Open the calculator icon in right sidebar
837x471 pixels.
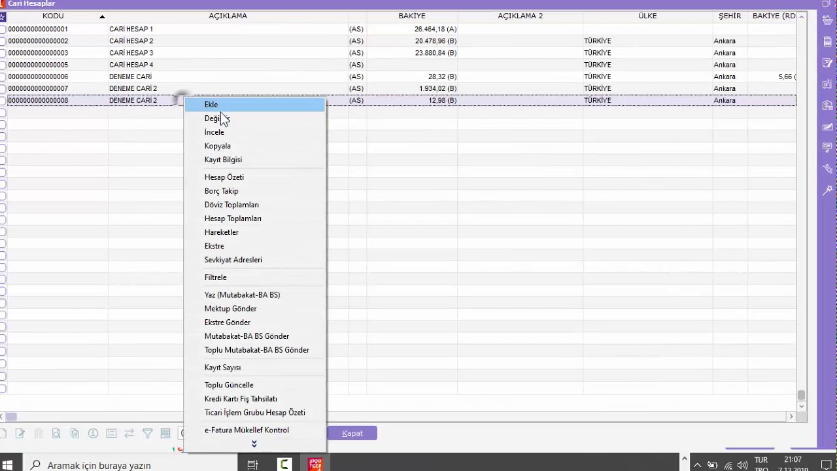point(828,41)
